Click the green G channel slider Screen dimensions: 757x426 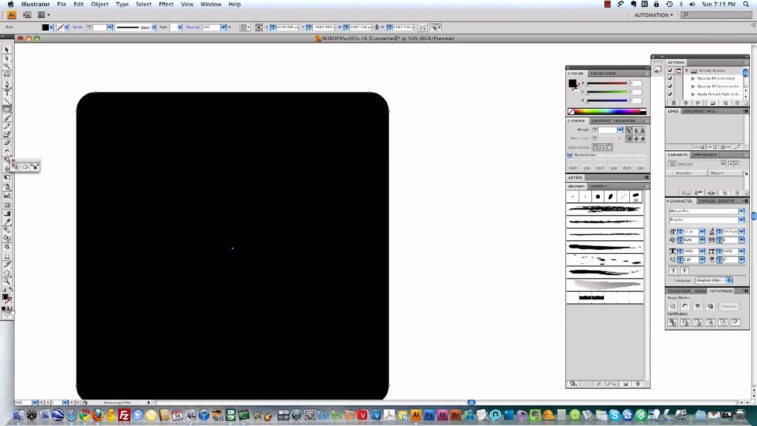pyautogui.click(x=607, y=92)
